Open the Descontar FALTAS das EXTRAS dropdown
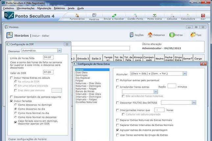 (x=194, y=103)
